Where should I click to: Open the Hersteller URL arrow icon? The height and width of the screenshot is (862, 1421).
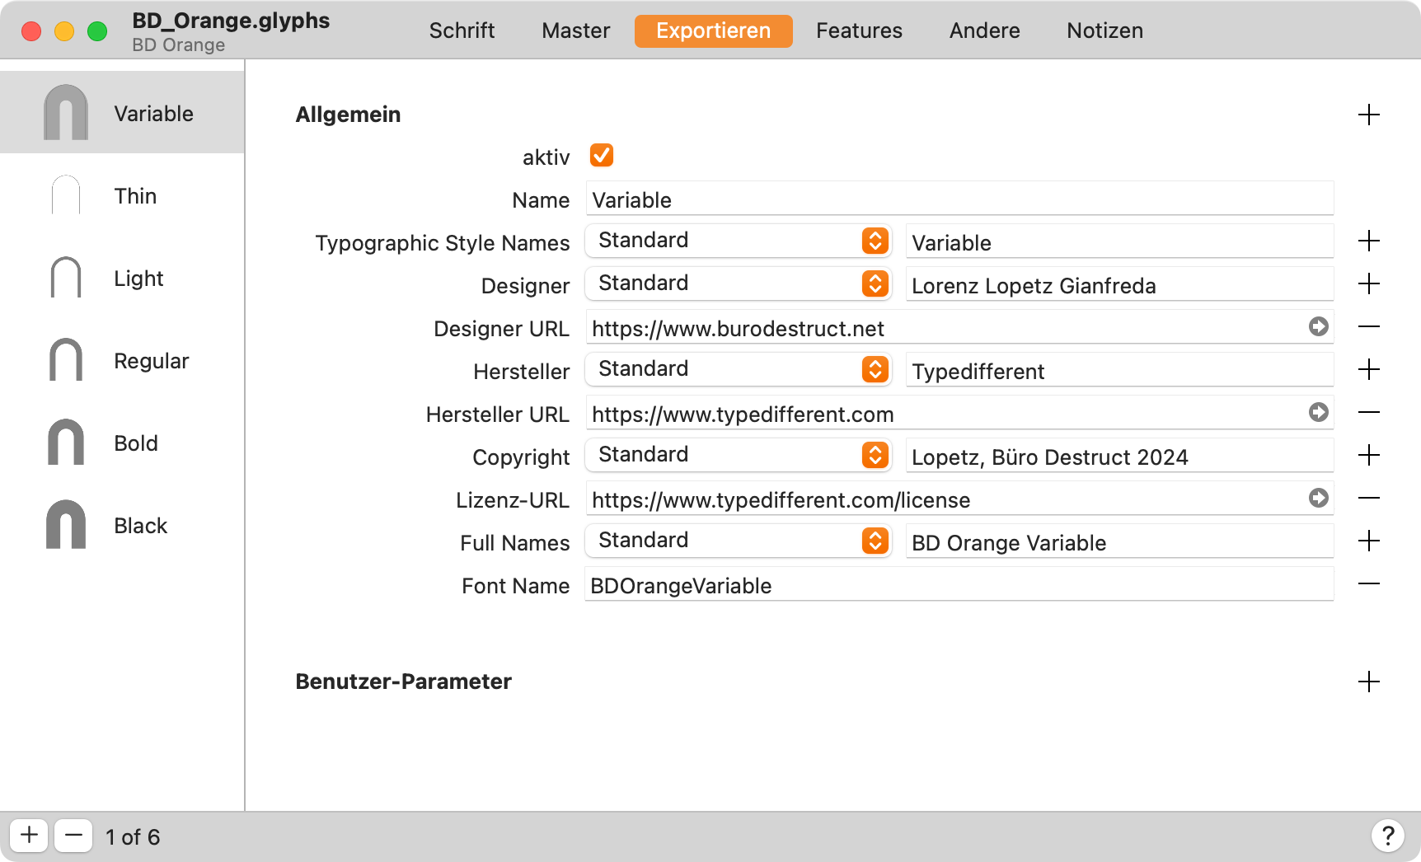pos(1318,412)
